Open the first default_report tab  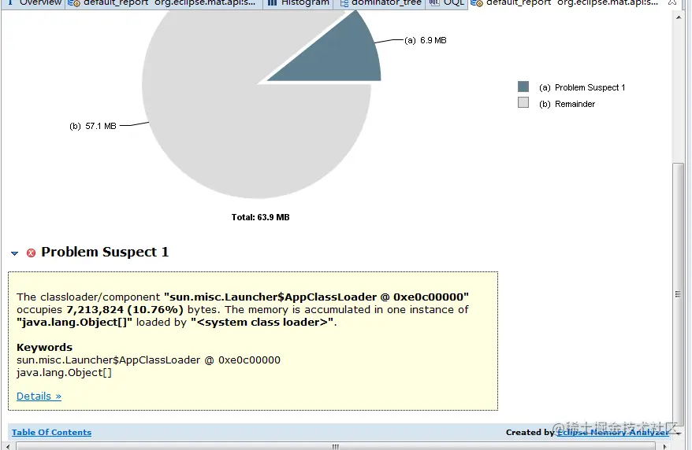163,3
